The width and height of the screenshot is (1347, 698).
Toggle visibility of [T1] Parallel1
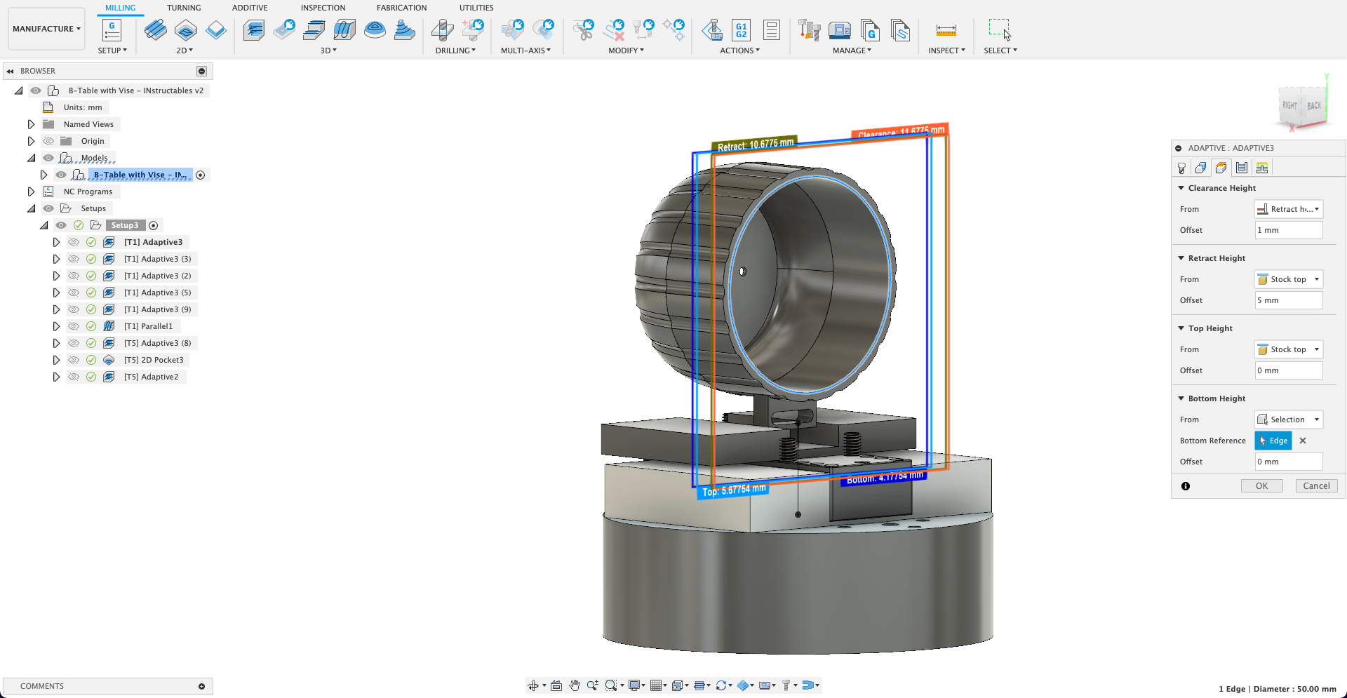click(x=74, y=326)
